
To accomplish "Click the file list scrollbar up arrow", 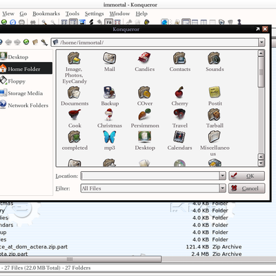I will [261, 53].
